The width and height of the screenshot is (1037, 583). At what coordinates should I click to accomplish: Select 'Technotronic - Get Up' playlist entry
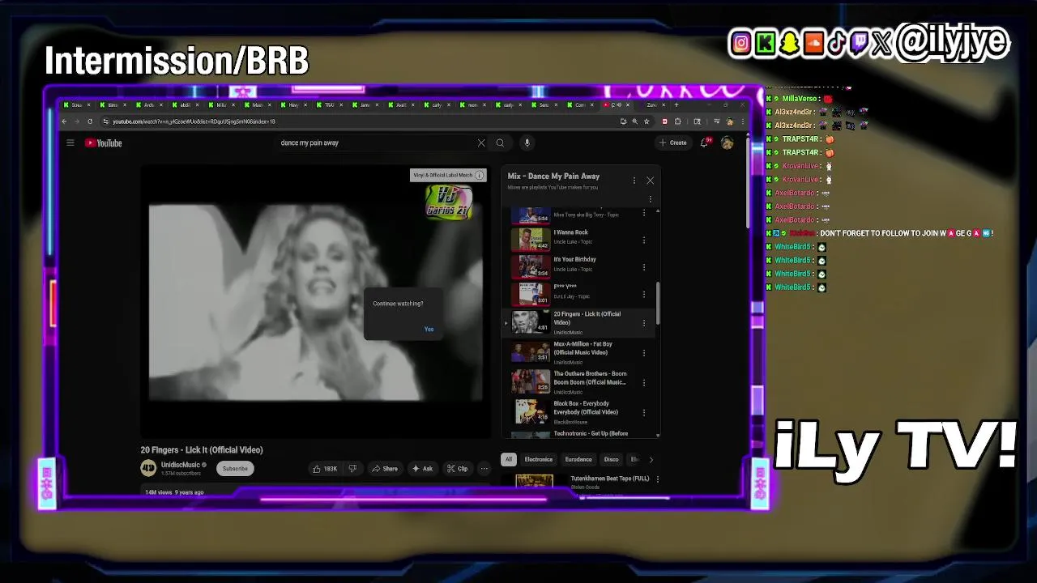(x=591, y=433)
